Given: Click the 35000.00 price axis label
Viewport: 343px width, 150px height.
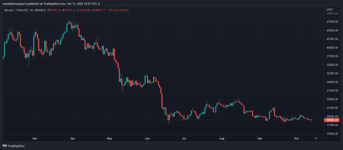Looking at the screenshot, I should pos(333,65).
